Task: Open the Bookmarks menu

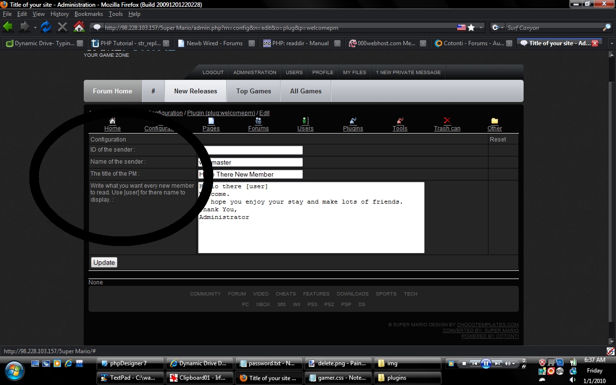Action: (89, 14)
